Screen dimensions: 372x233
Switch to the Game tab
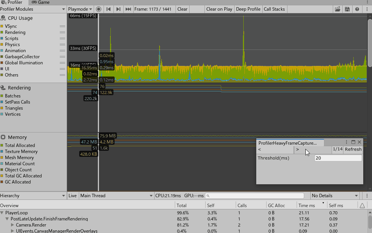pyautogui.click(x=41, y=2)
